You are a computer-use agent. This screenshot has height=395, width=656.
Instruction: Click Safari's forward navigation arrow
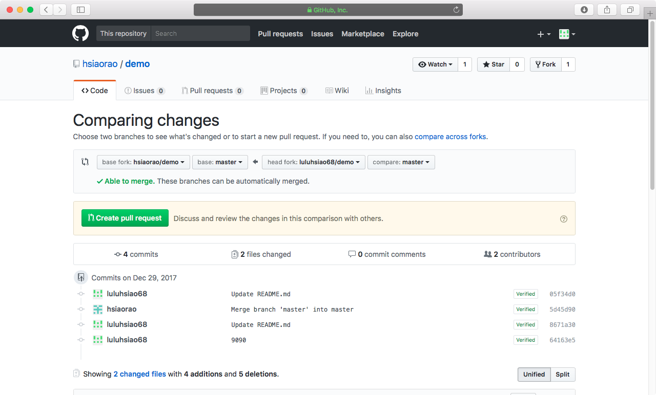pyautogui.click(x=60, y=10)
